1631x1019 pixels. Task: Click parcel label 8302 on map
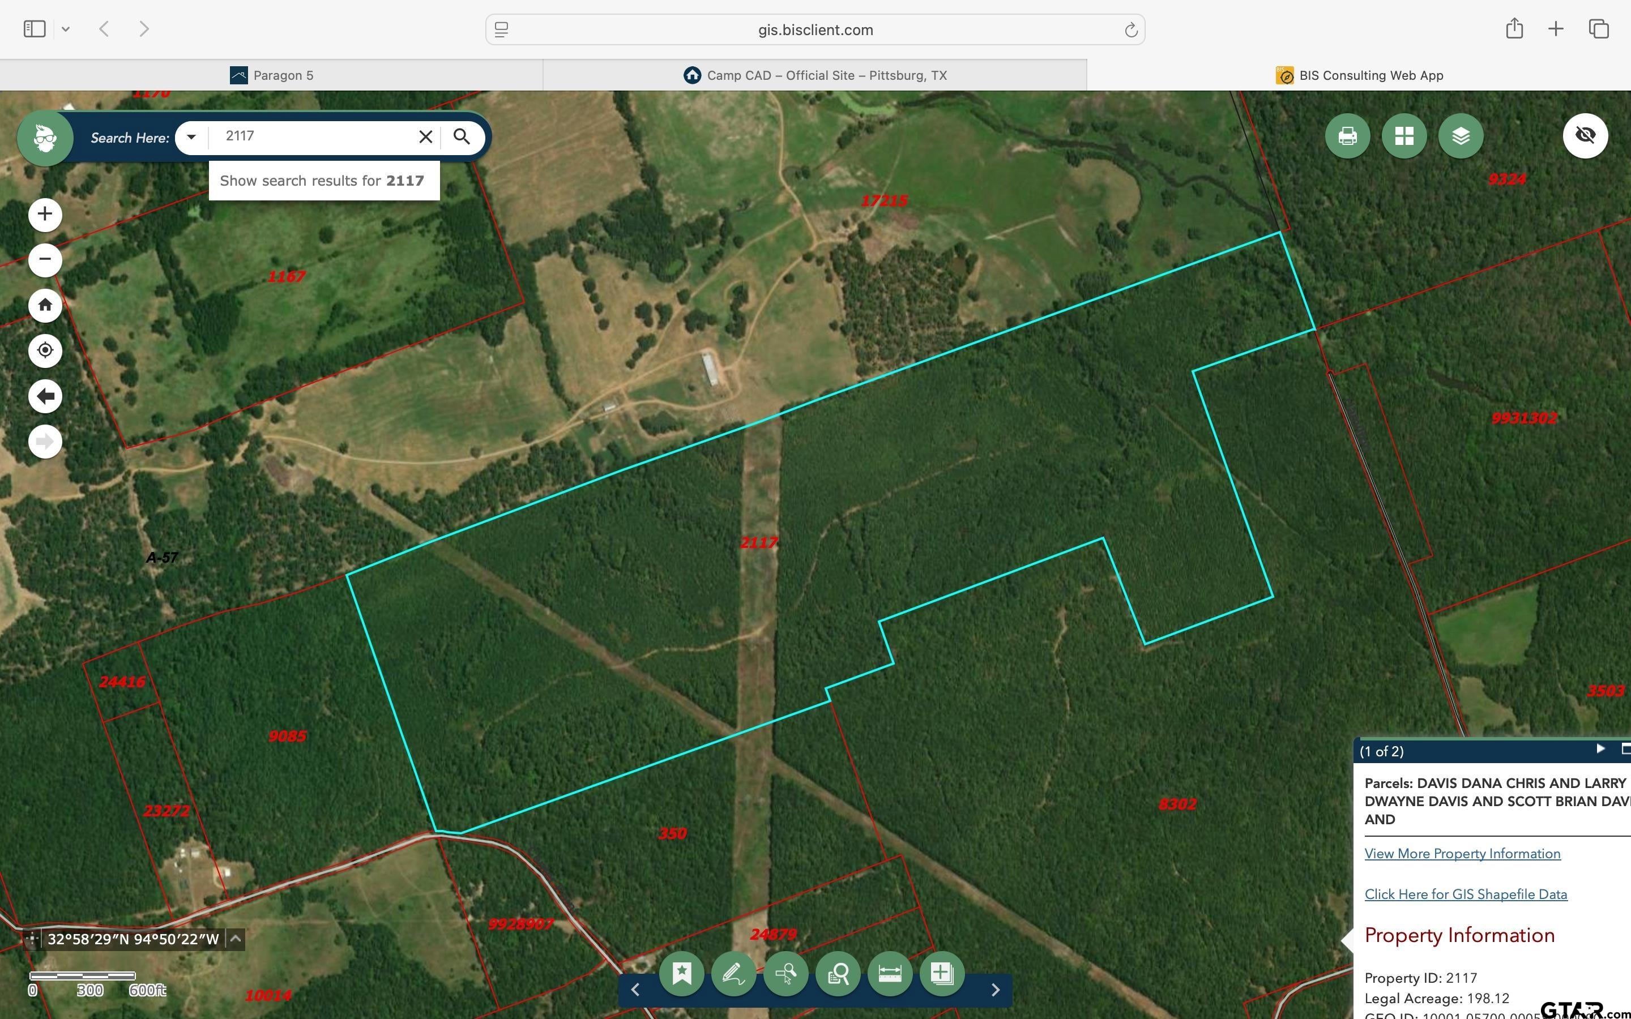coord(1177,804)
